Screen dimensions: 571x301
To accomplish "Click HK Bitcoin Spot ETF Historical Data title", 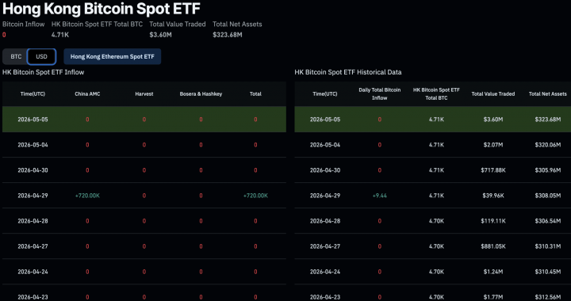I will 348,72.
